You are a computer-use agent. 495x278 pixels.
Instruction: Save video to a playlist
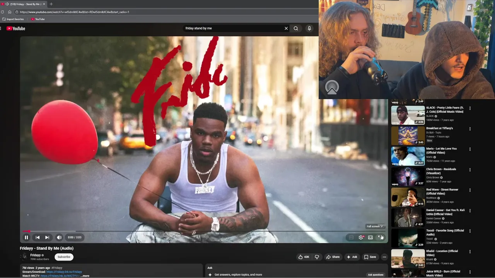[370, 257]
